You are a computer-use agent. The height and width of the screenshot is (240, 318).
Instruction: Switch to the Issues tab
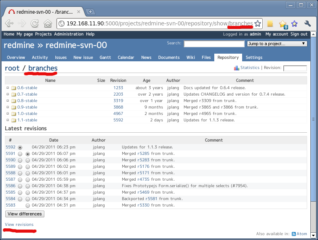point(61,58)
